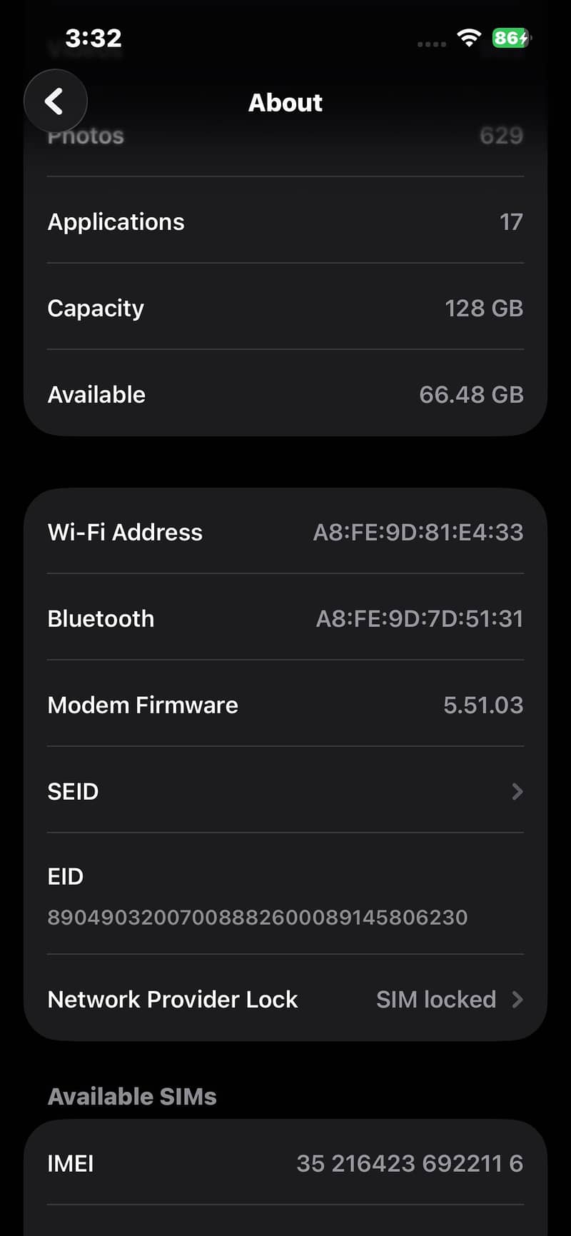Tap the Capacity 128 GB value
Screen dimensions: 571x1236
coord(483,308)
